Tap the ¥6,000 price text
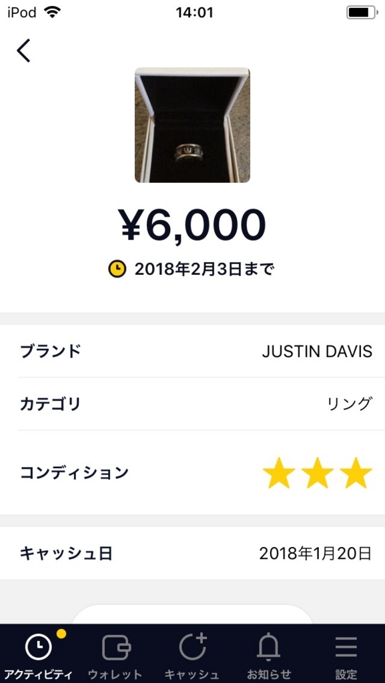 click(192, 225)
